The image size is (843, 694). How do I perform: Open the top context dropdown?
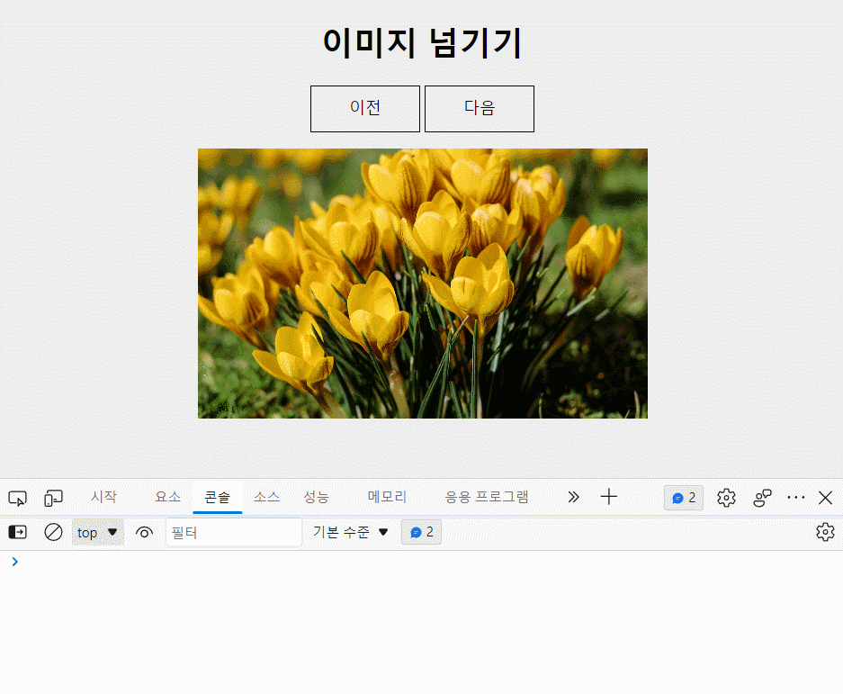98,532
